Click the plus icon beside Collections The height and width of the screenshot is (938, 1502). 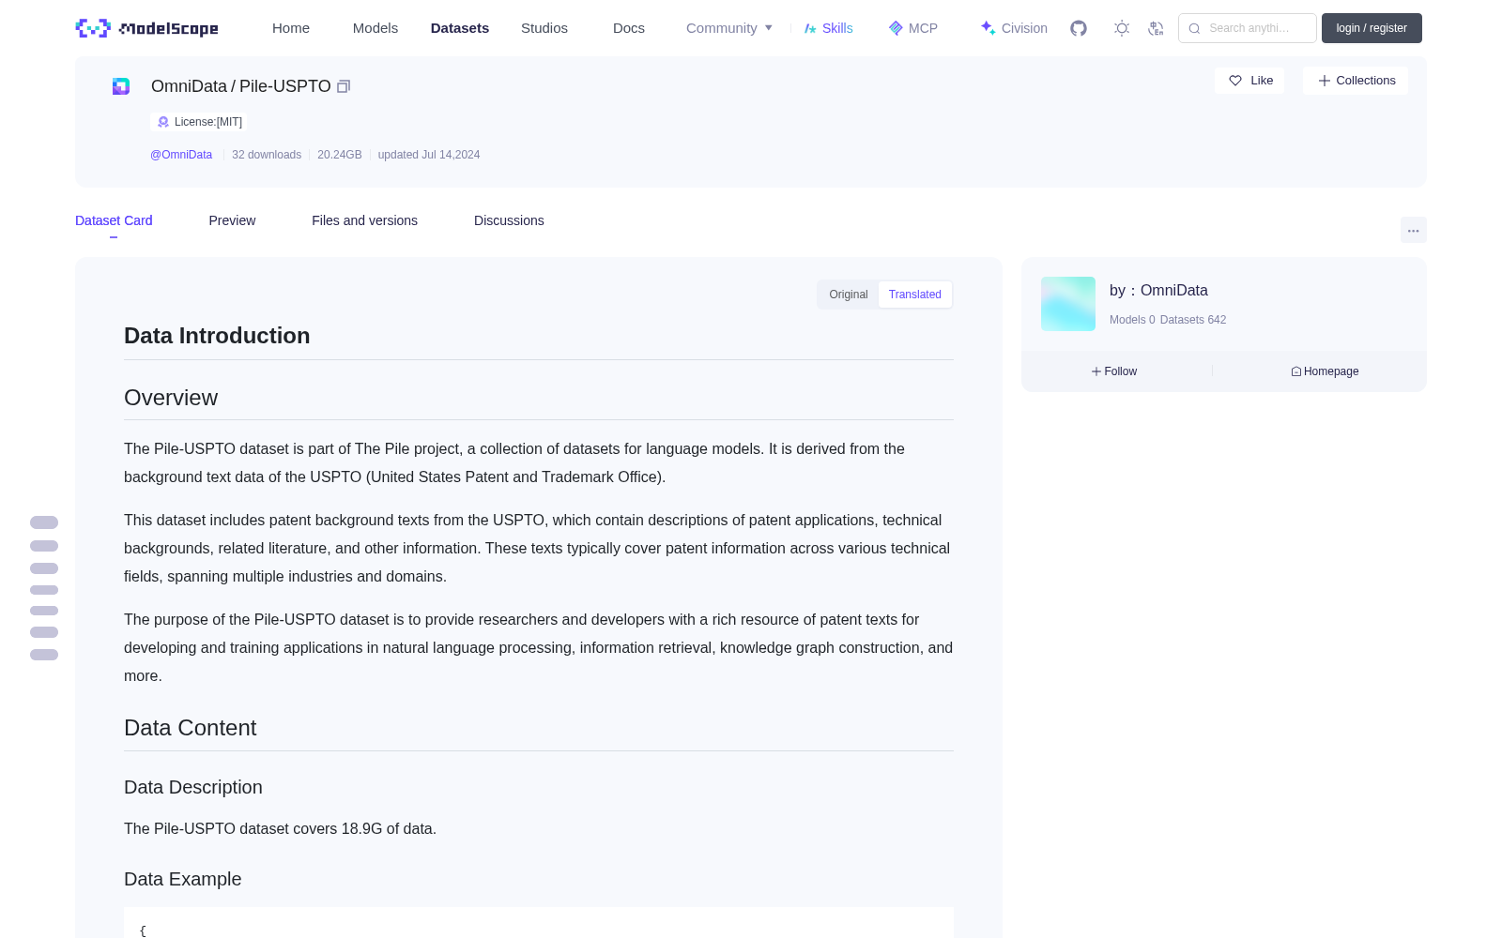pos(1325,81)
